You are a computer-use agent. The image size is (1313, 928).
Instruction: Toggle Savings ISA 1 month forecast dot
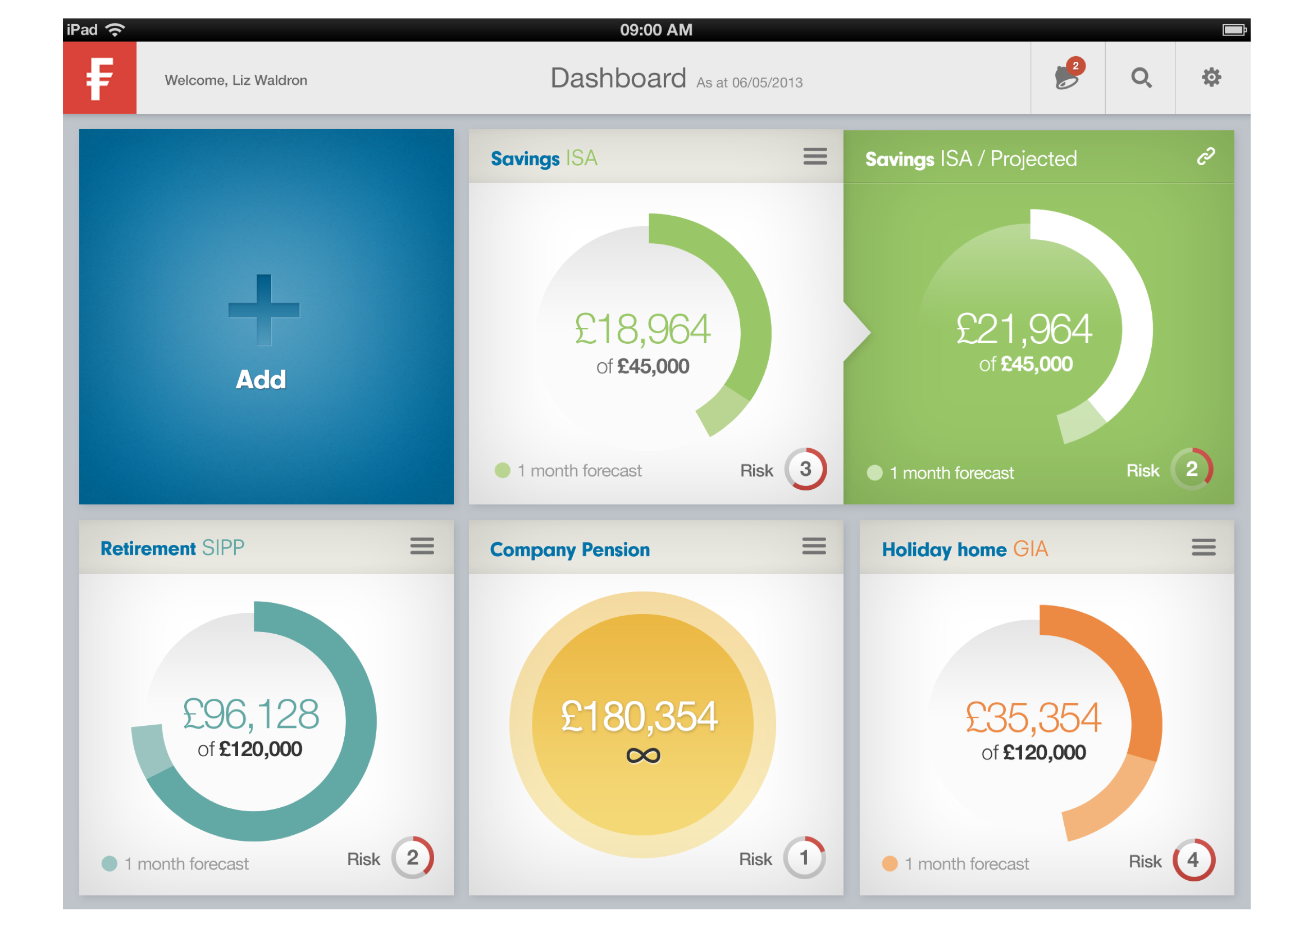pyautogui.click(x=502, y=471)
